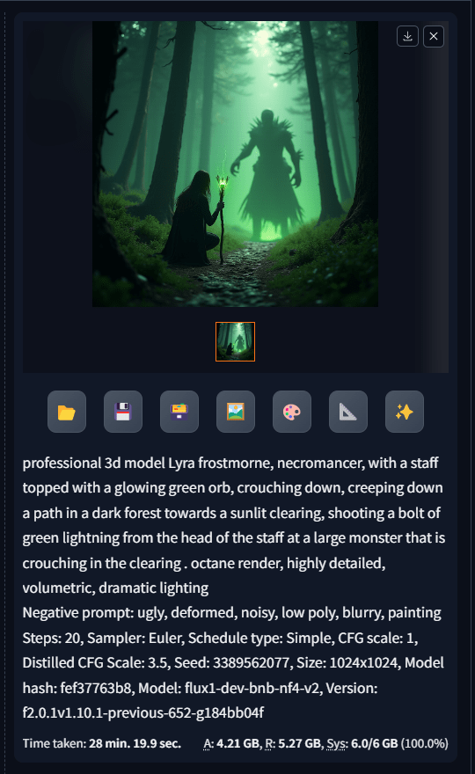
Task: Send the image to extras with ruler icon
Action: (x=348, y=412)
